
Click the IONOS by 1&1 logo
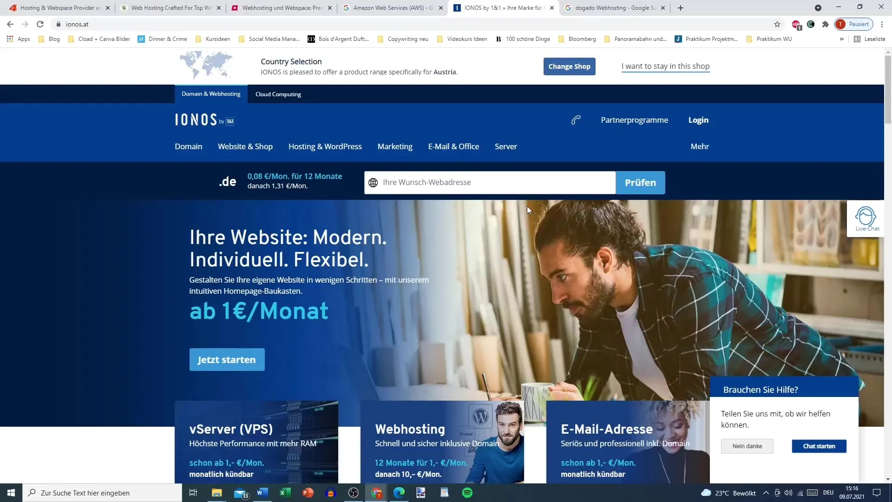coord(204,120)
